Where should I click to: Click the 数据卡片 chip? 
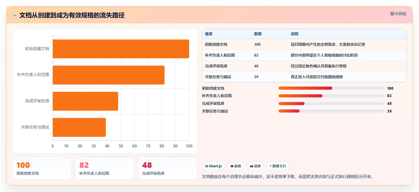coord(278,166)
